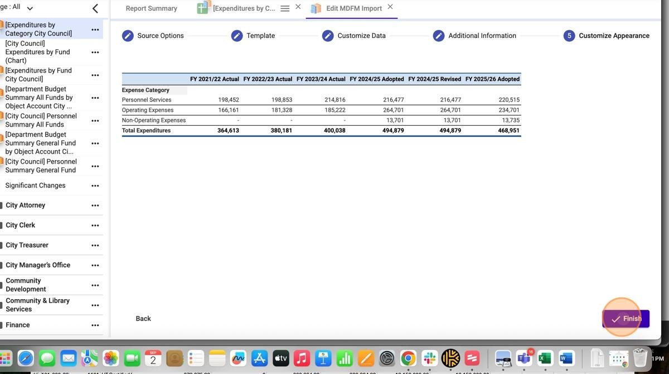Open options for Significant Changes
Viewport: 669px width, 374px height.
click(x=95, y=186)
